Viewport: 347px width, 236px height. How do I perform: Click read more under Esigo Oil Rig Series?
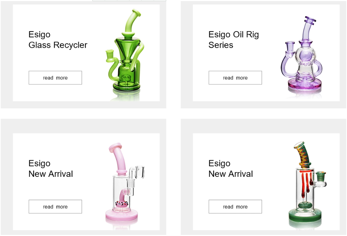click(x=235, y=78)
